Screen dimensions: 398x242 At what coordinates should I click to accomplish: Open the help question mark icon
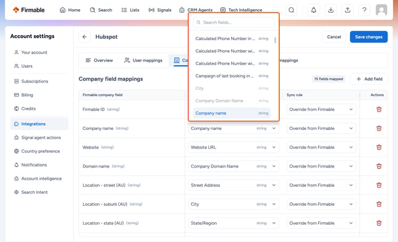[x=365, y=10]
